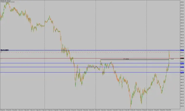The image size is (185, 111).
Task: Click the blue price tag of the lowest blue line
Action: click(182, 72)
